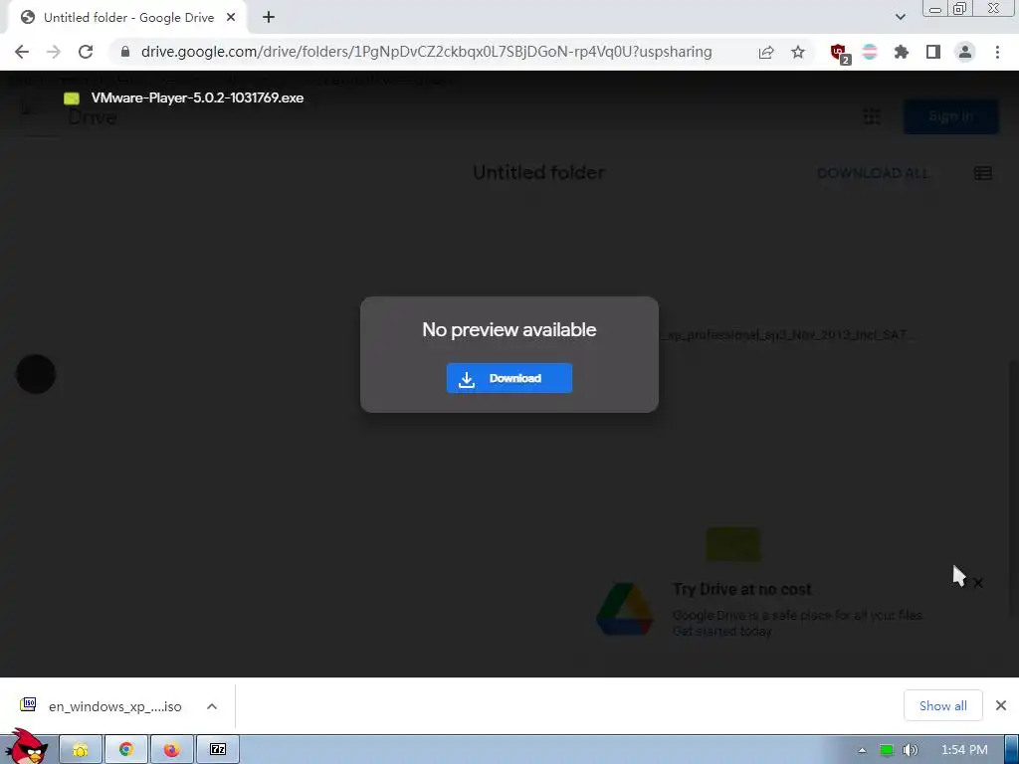Click the lock icon for site information

pyautogui.click(x=125, y=52)
